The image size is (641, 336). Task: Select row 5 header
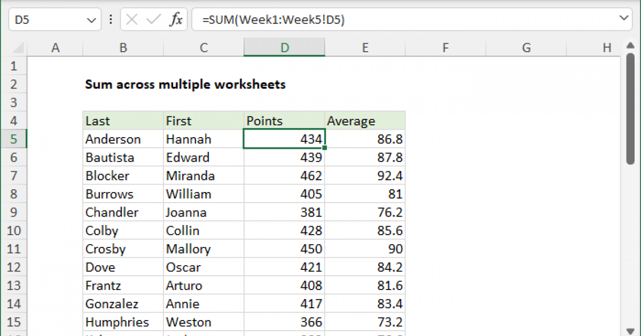pyautogui.click(x=14, y=139)
